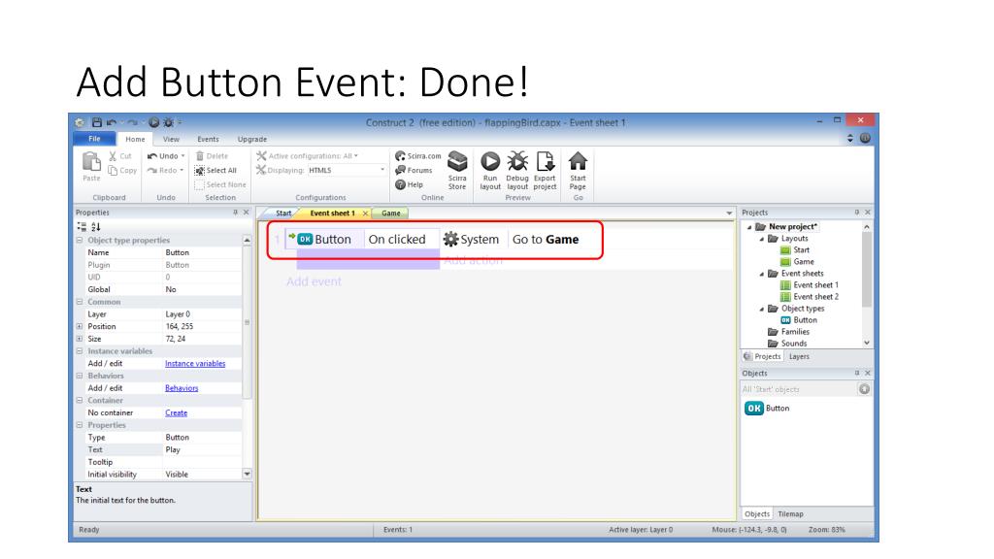Open Scirra.com online link icon
This screenshot has width=994, height=559.
[400, 156]
